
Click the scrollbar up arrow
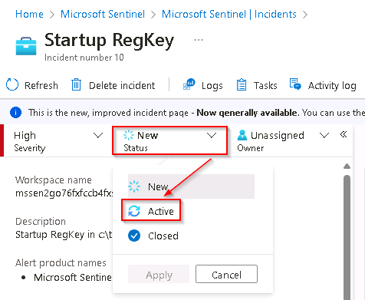347,166
